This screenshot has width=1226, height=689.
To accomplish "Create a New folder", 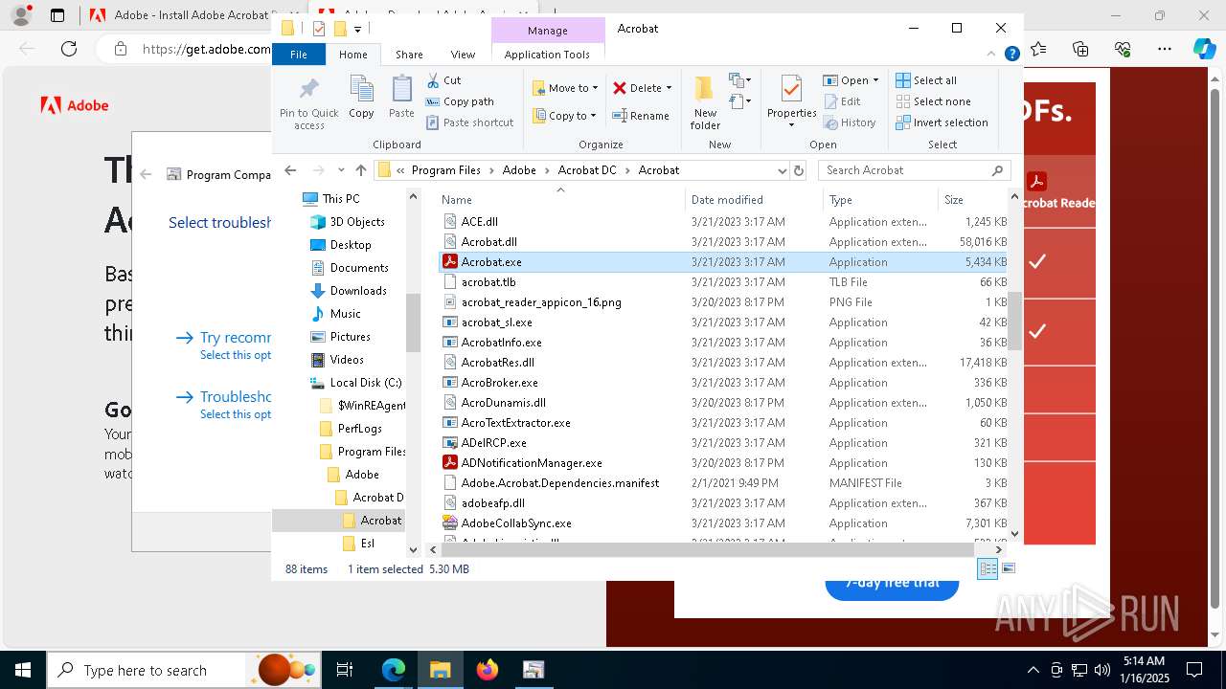I will click(x=705, y=103).
